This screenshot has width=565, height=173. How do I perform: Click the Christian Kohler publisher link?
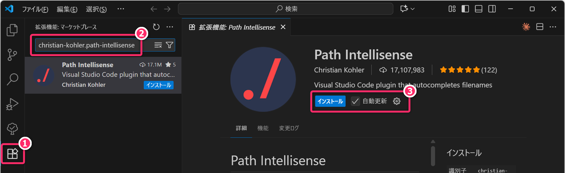coord(339,70)
